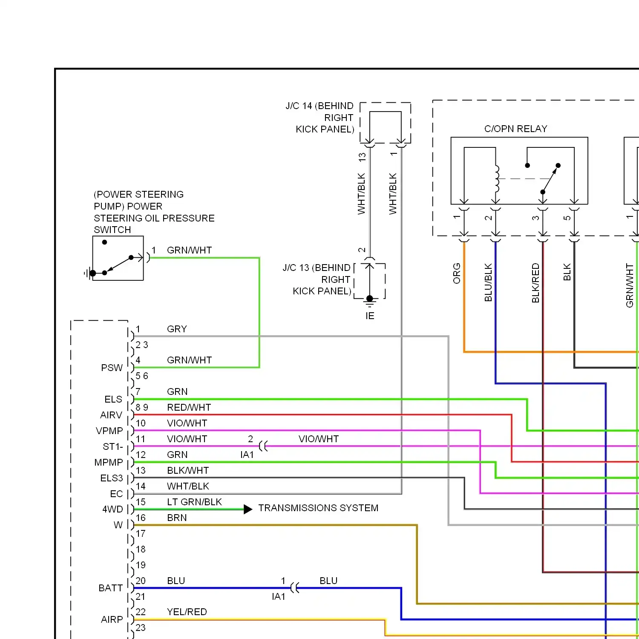
Task: Click the VIO/WHT wire label at pin 11
Action: tap(187, 439)
